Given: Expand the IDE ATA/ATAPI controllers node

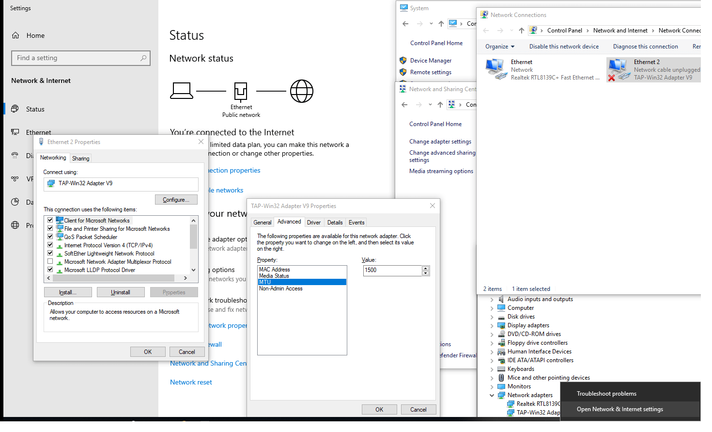Looking at the screenshot, I should point(492,360).
